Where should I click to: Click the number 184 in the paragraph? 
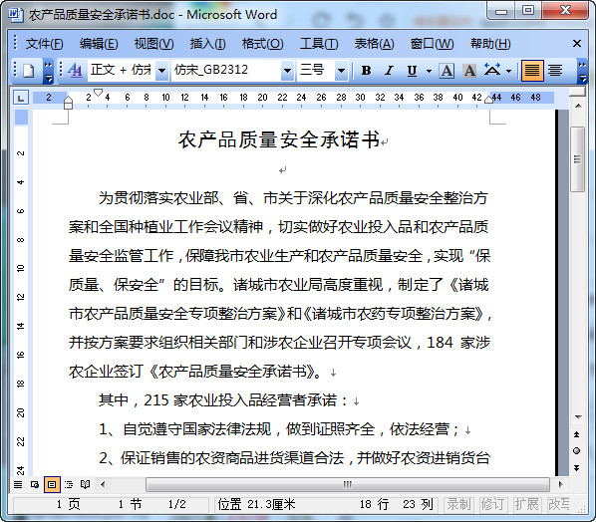pos(440,343)
